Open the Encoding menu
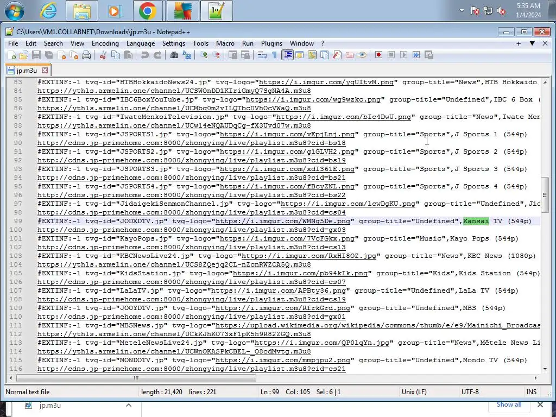Image resolution: width=556 pixels, height=417 pixels. tap(105, 43)
